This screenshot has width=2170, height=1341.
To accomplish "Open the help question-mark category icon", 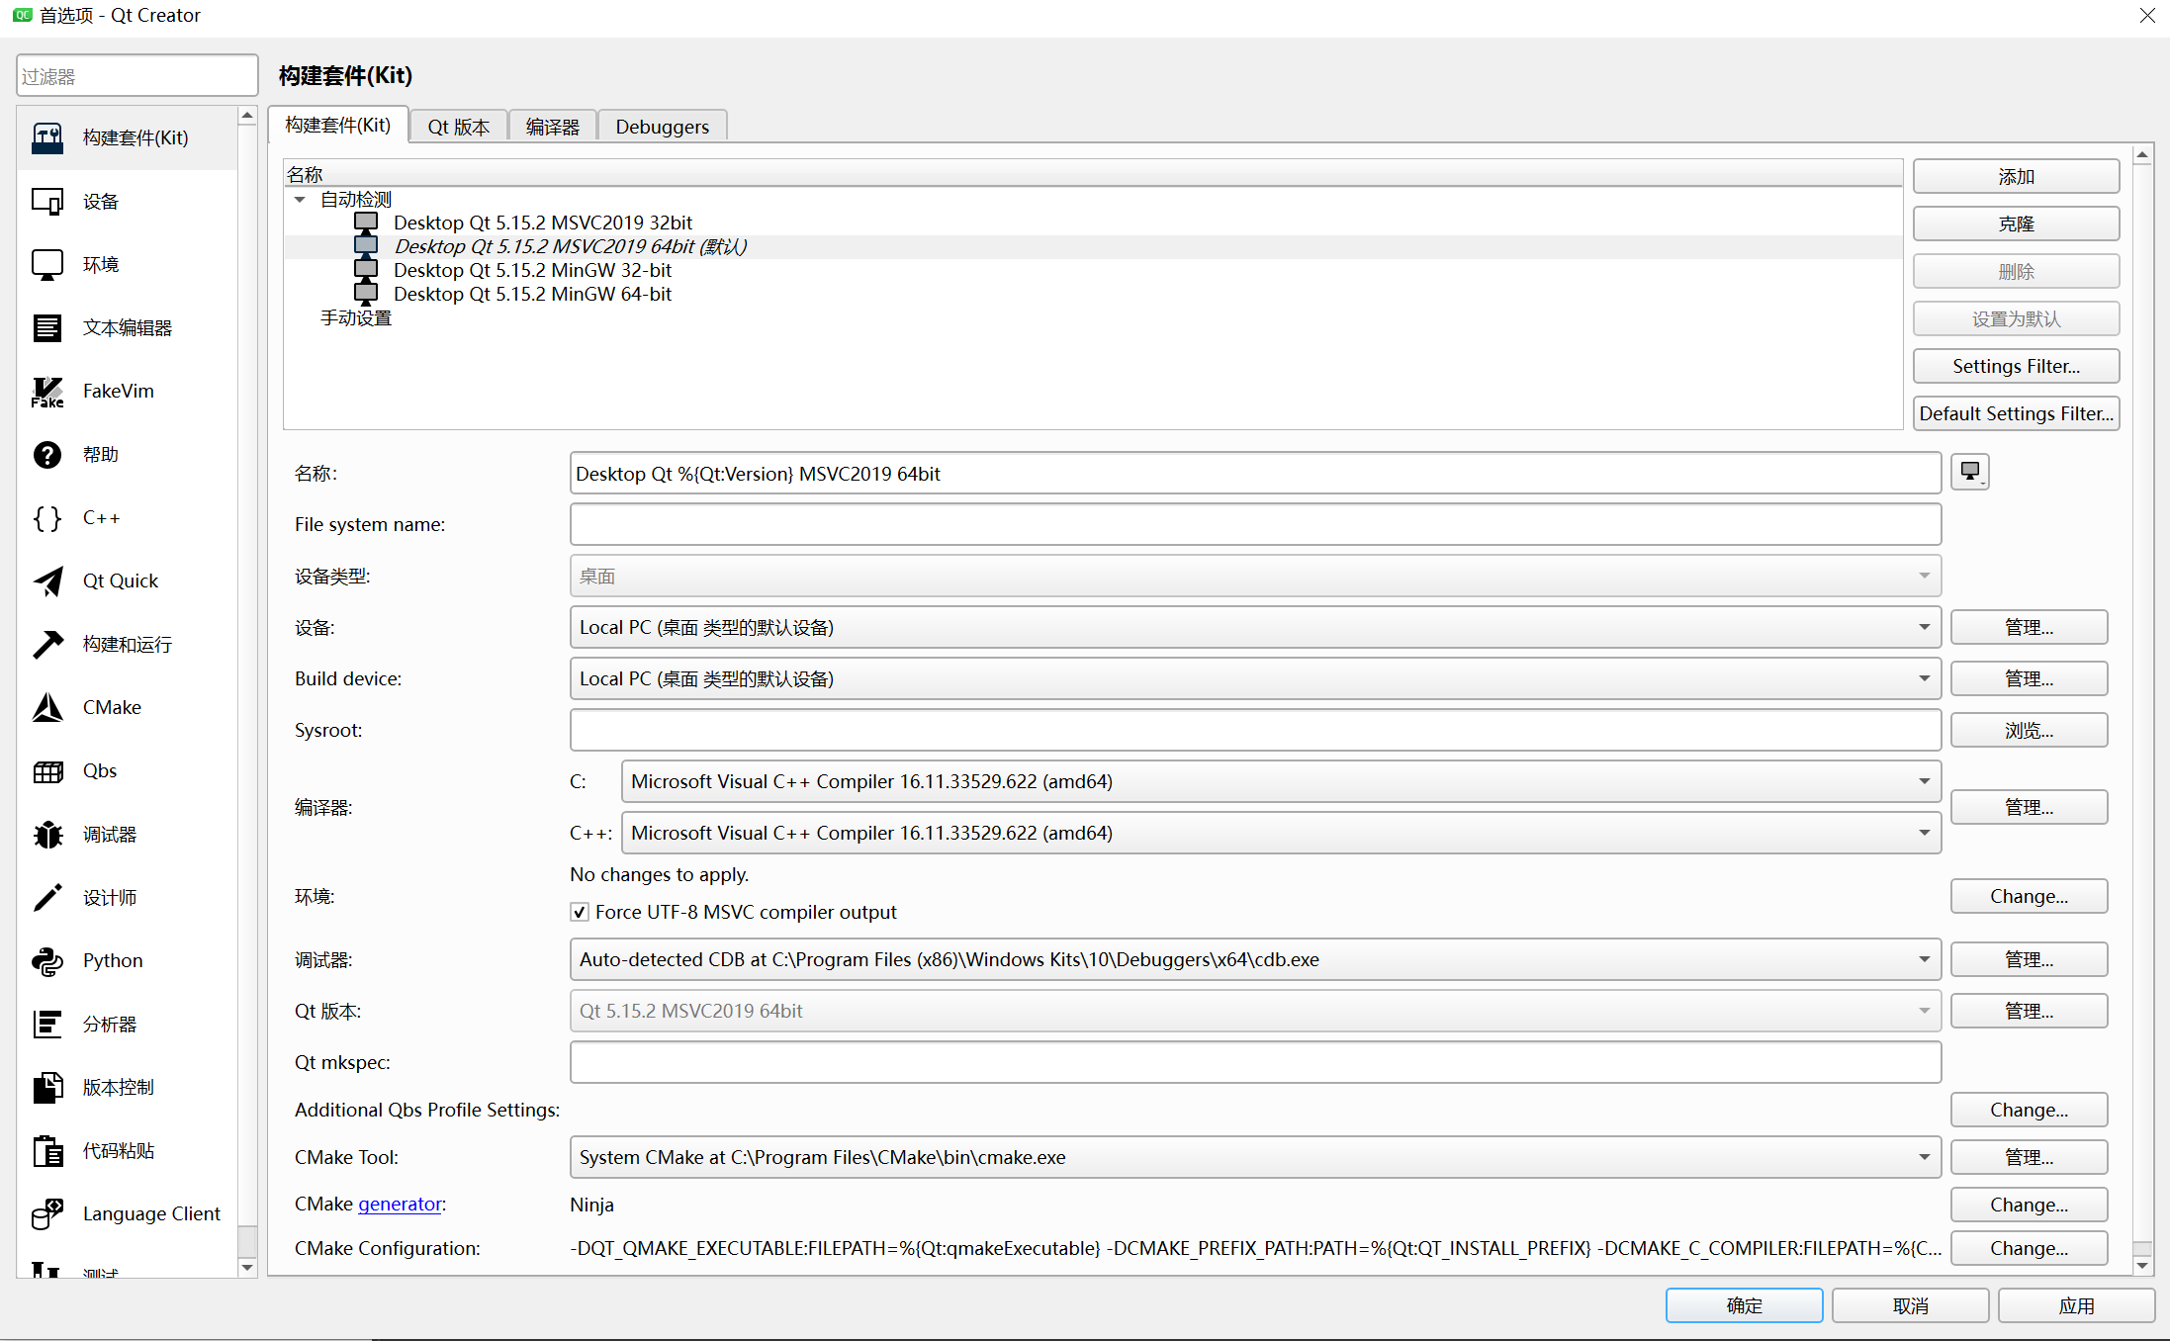I will tap(47, 455).
